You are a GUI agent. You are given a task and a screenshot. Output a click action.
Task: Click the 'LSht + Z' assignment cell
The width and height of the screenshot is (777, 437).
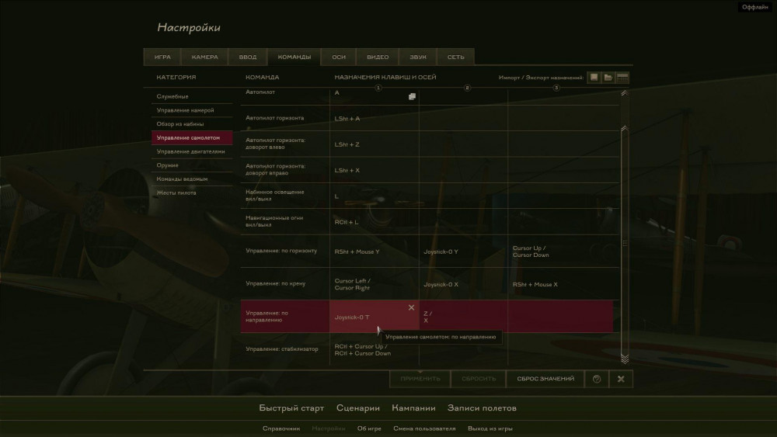tap(375, 144)
